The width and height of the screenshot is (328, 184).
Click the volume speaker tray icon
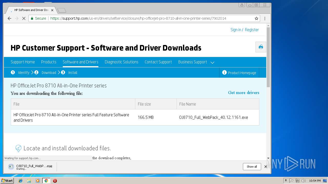[x=303, y=181]
